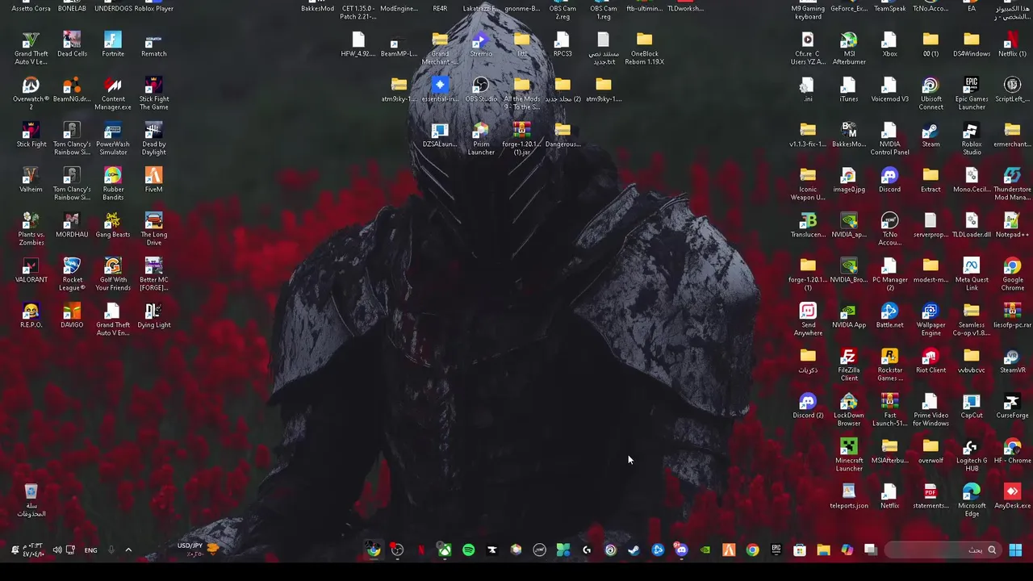Select the Roblox Studio desktop icon
This screenshot has height=581, width=1033.
coord(972,139)
